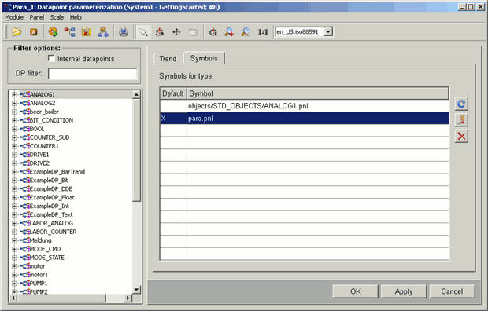This screenshot has height=311, width=488.
Task: Click the insert symbol icon beside table
Action: coord(461,120)
